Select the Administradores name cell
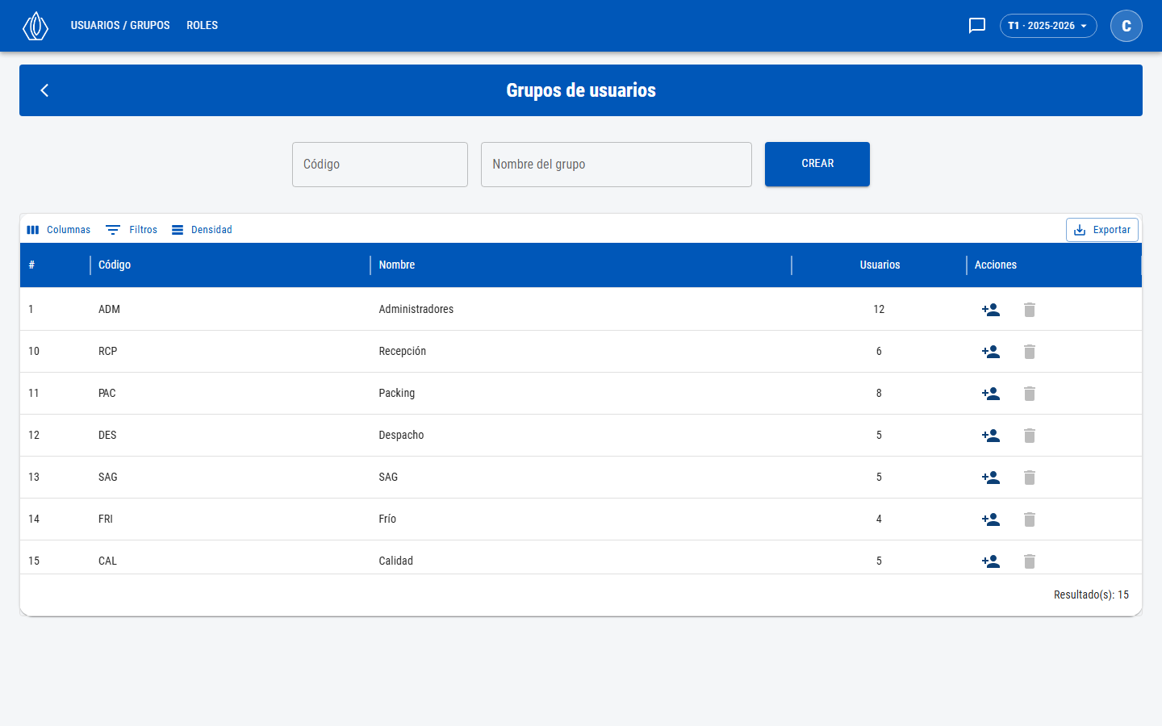This screenshot has height=726, width=1162. [581, 309]
